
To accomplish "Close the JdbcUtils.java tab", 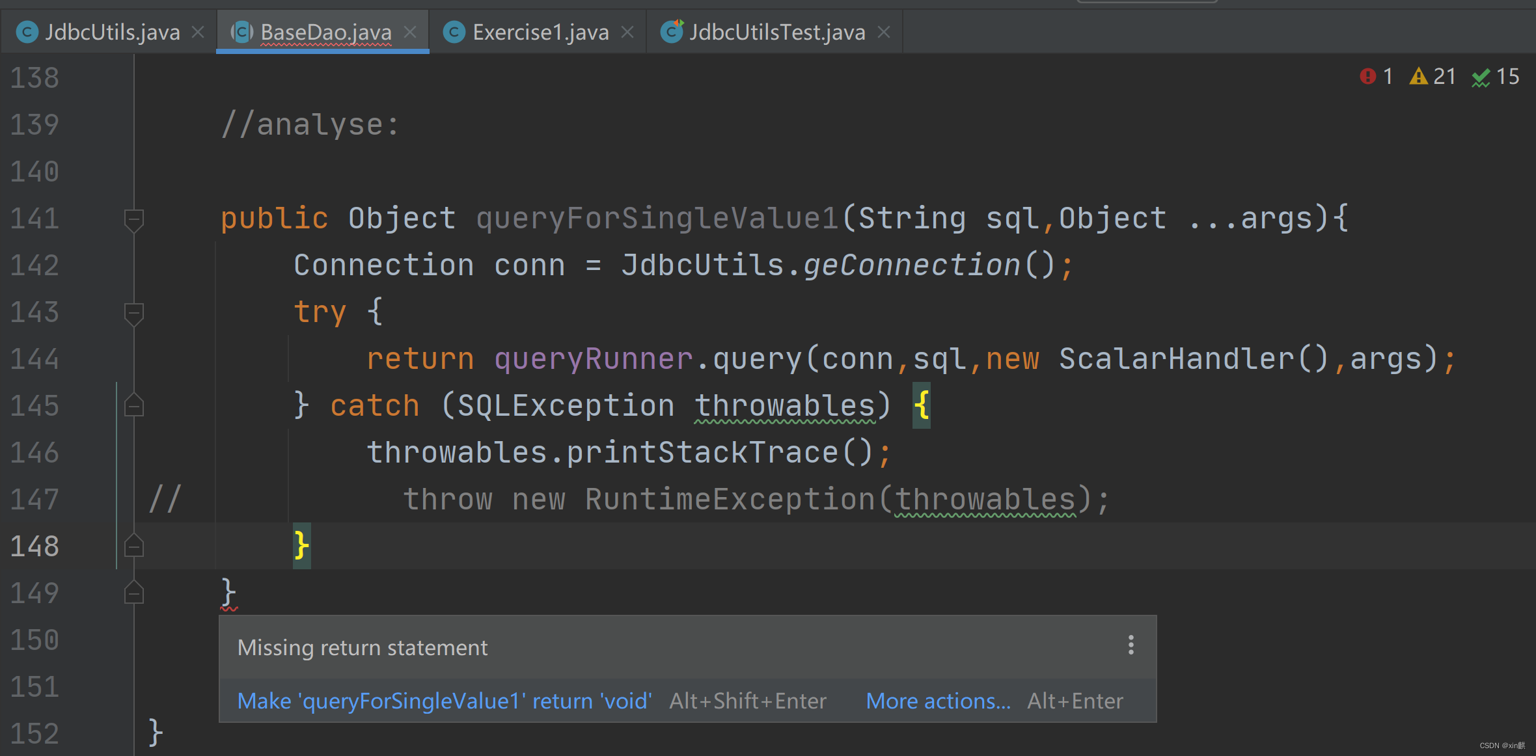I will [198, 32].
